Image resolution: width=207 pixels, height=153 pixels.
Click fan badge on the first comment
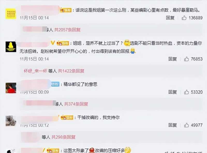66,10
